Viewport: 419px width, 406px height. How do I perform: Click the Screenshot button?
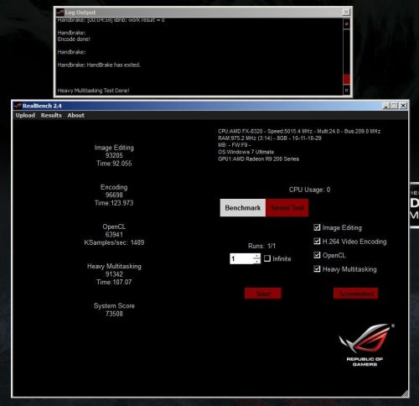(356, 294)
